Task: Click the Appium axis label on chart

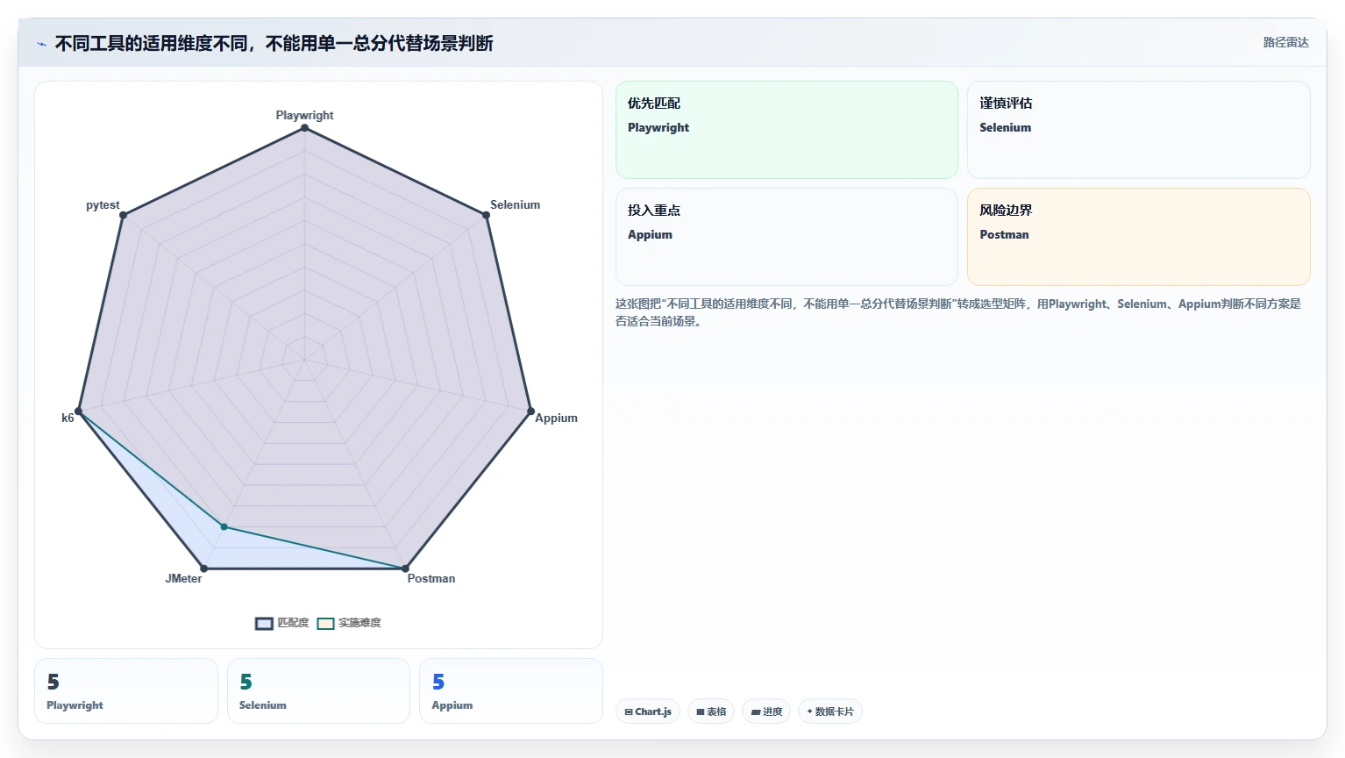Action: [x=556, y=418]
